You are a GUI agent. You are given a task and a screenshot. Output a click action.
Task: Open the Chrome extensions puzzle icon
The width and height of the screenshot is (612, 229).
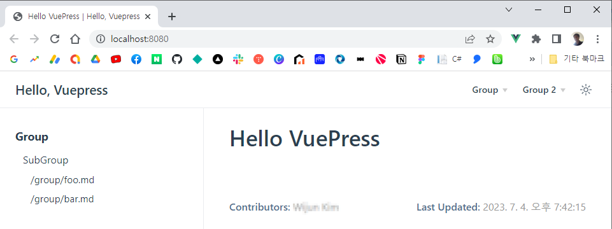(536, 39)
